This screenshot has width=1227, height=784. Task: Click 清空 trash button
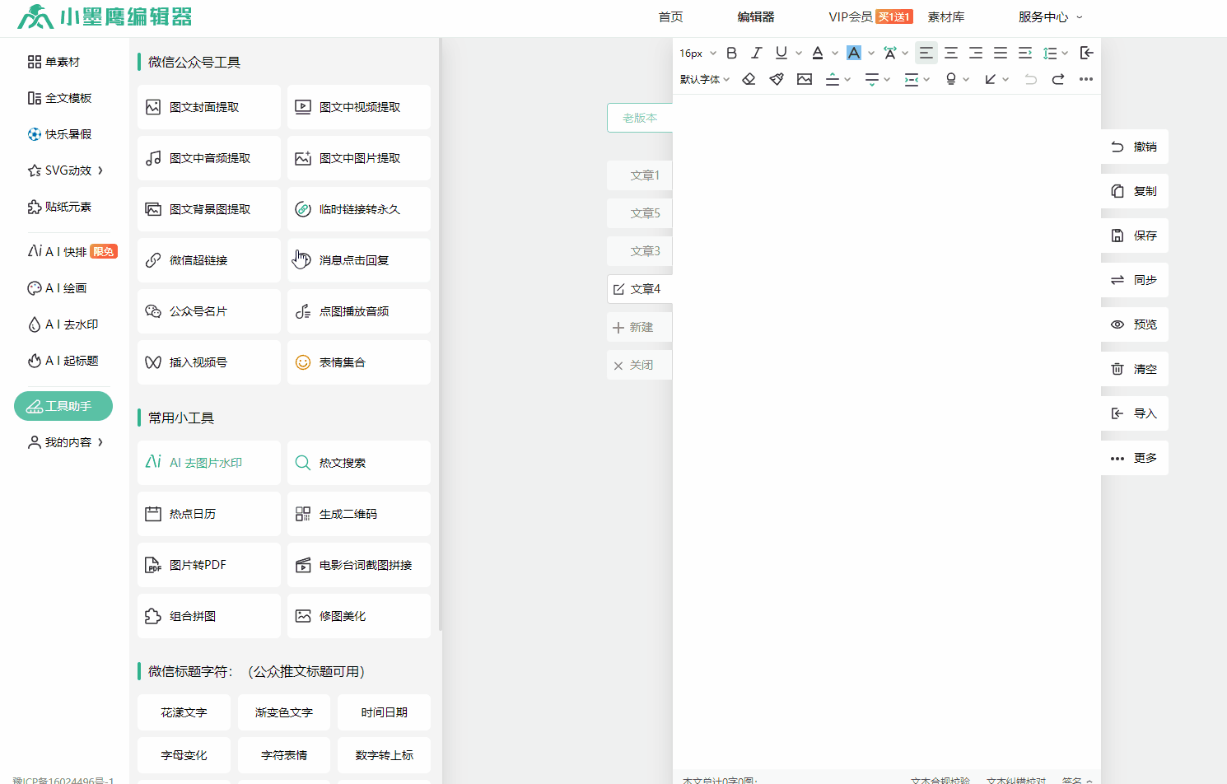tap(1135, 369)
